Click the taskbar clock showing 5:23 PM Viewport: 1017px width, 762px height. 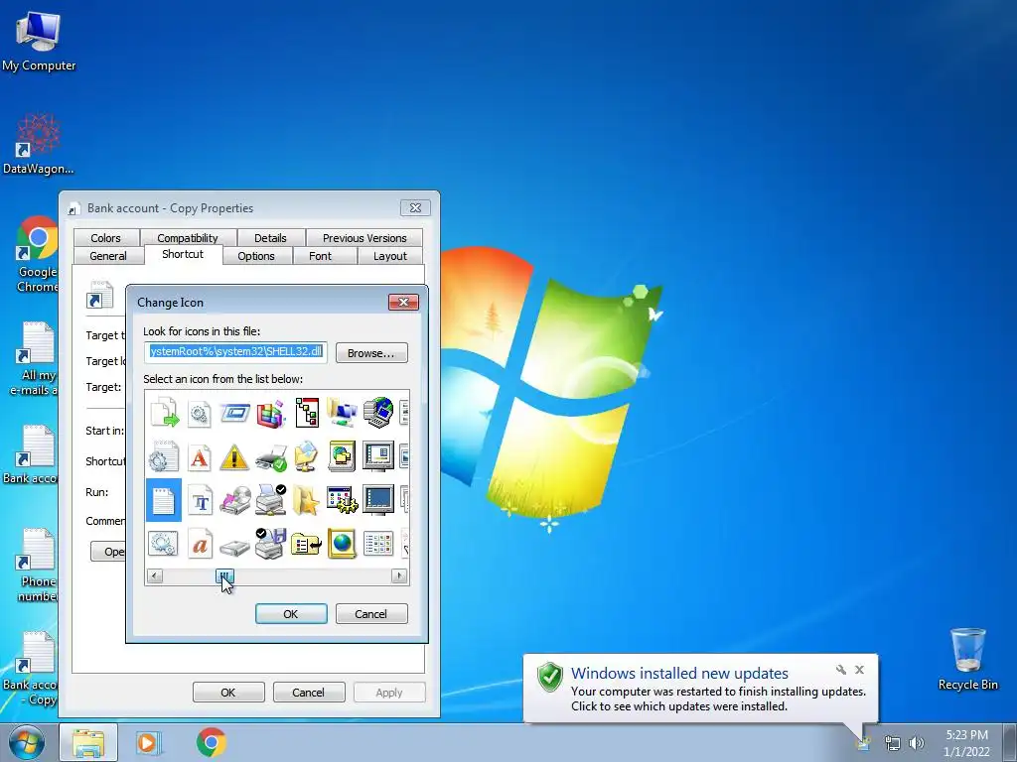tap(966, 743)
